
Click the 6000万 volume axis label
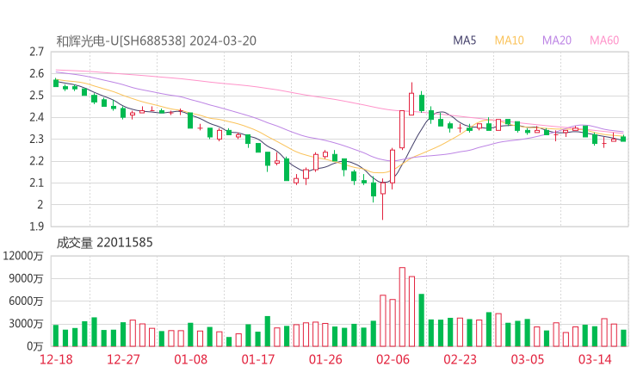pyautogui.click(x=26, y=301)
